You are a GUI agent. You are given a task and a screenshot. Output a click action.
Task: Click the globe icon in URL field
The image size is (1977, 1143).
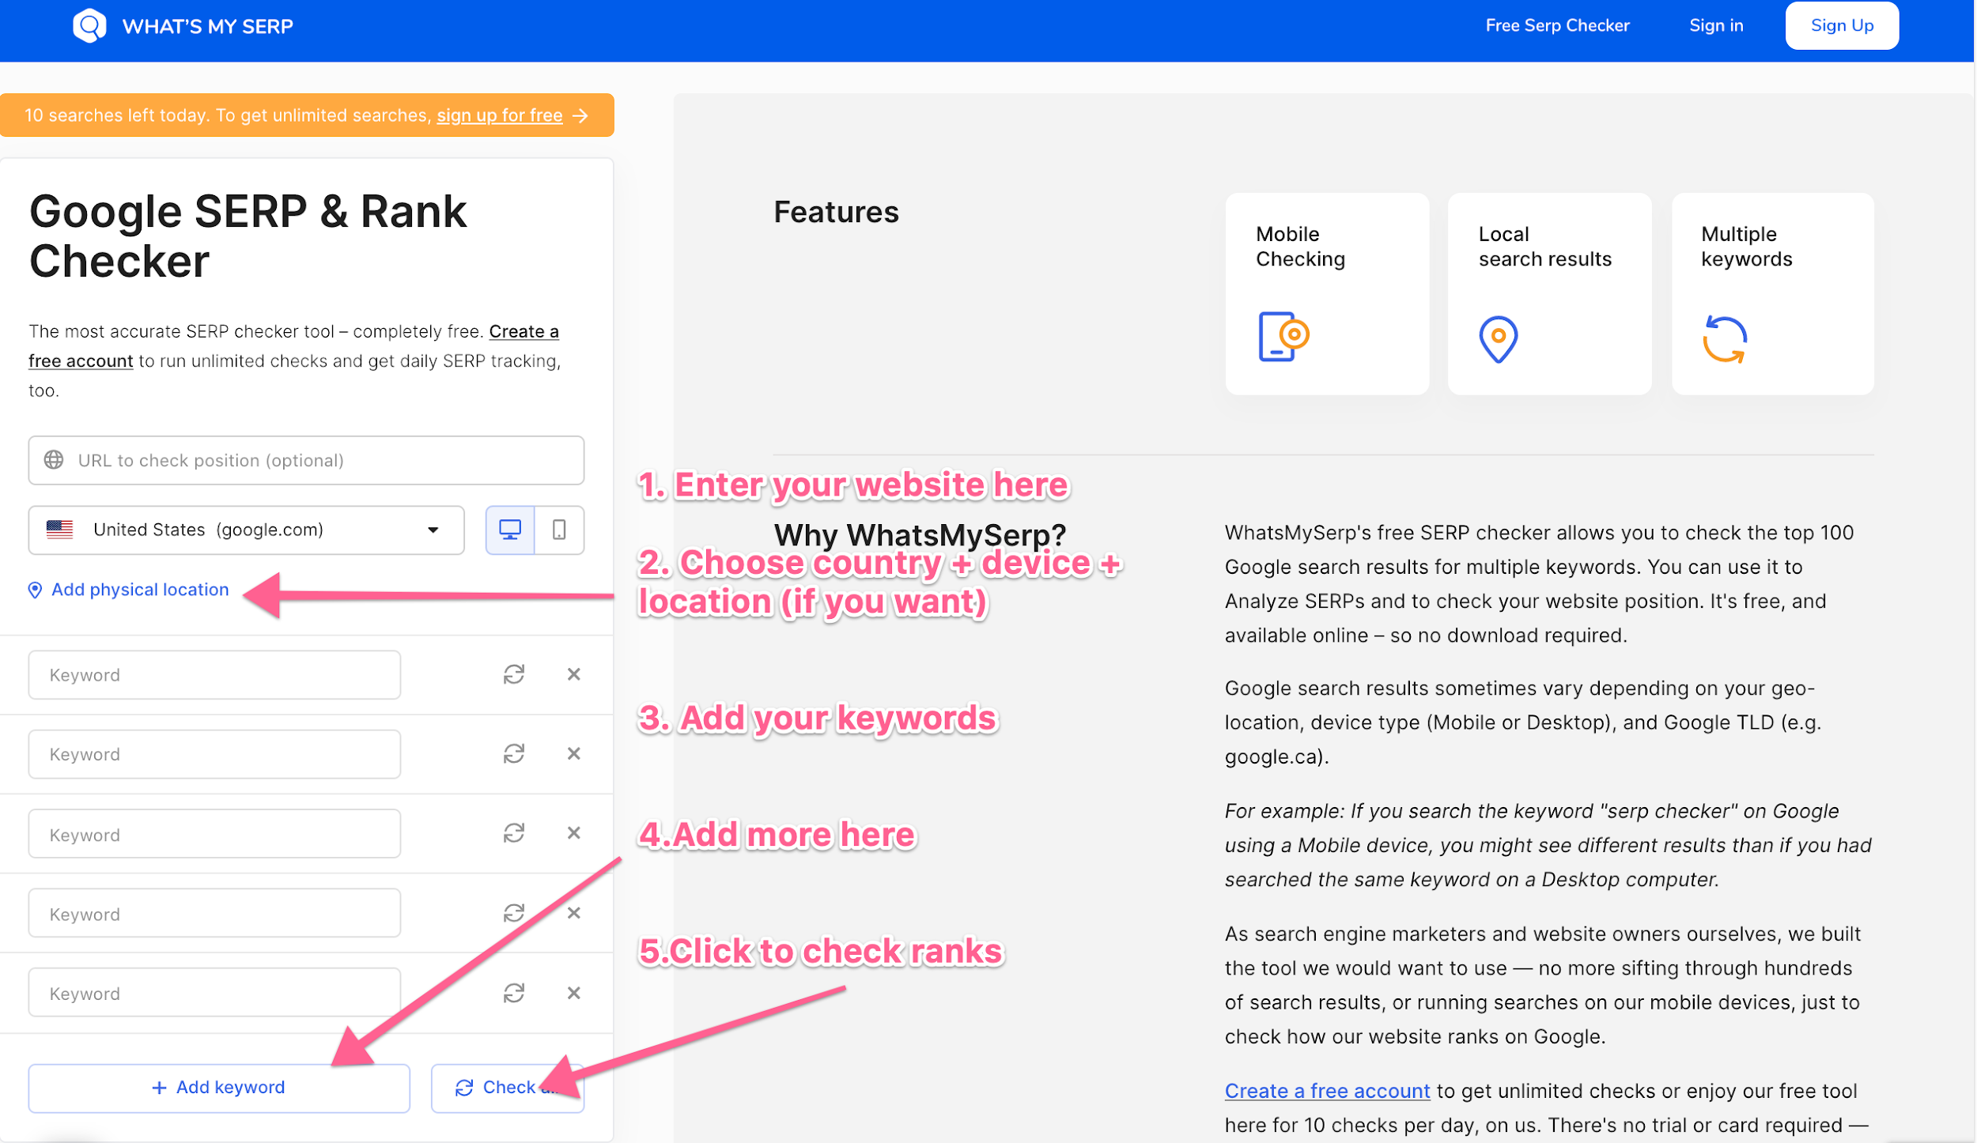pos(54,460)
